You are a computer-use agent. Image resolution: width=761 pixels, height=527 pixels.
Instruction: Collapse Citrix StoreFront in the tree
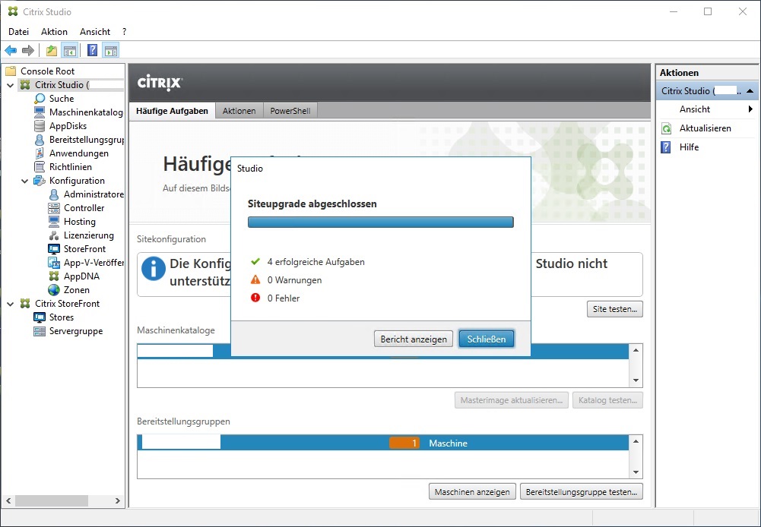8,303
